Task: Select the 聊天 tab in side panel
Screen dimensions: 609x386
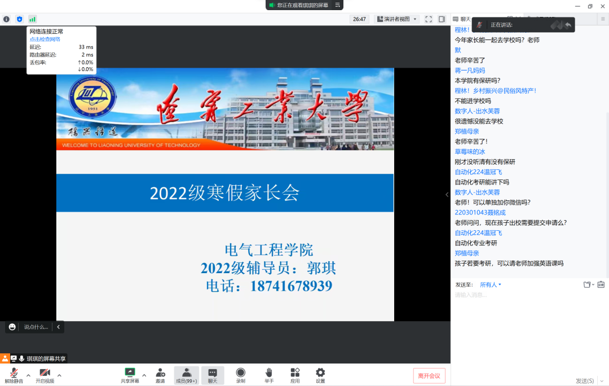Action: point(461,19)
